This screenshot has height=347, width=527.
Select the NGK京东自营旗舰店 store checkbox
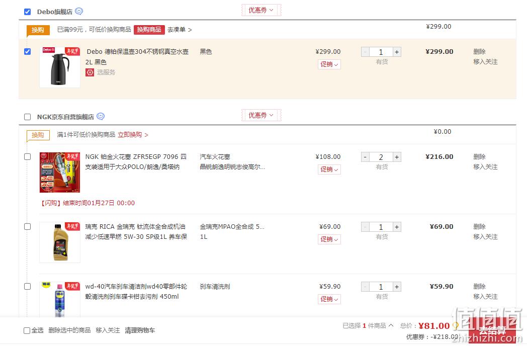coord(28,117)
